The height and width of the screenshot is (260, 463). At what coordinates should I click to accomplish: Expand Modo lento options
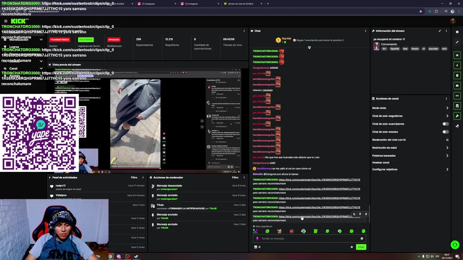[447, 108]
